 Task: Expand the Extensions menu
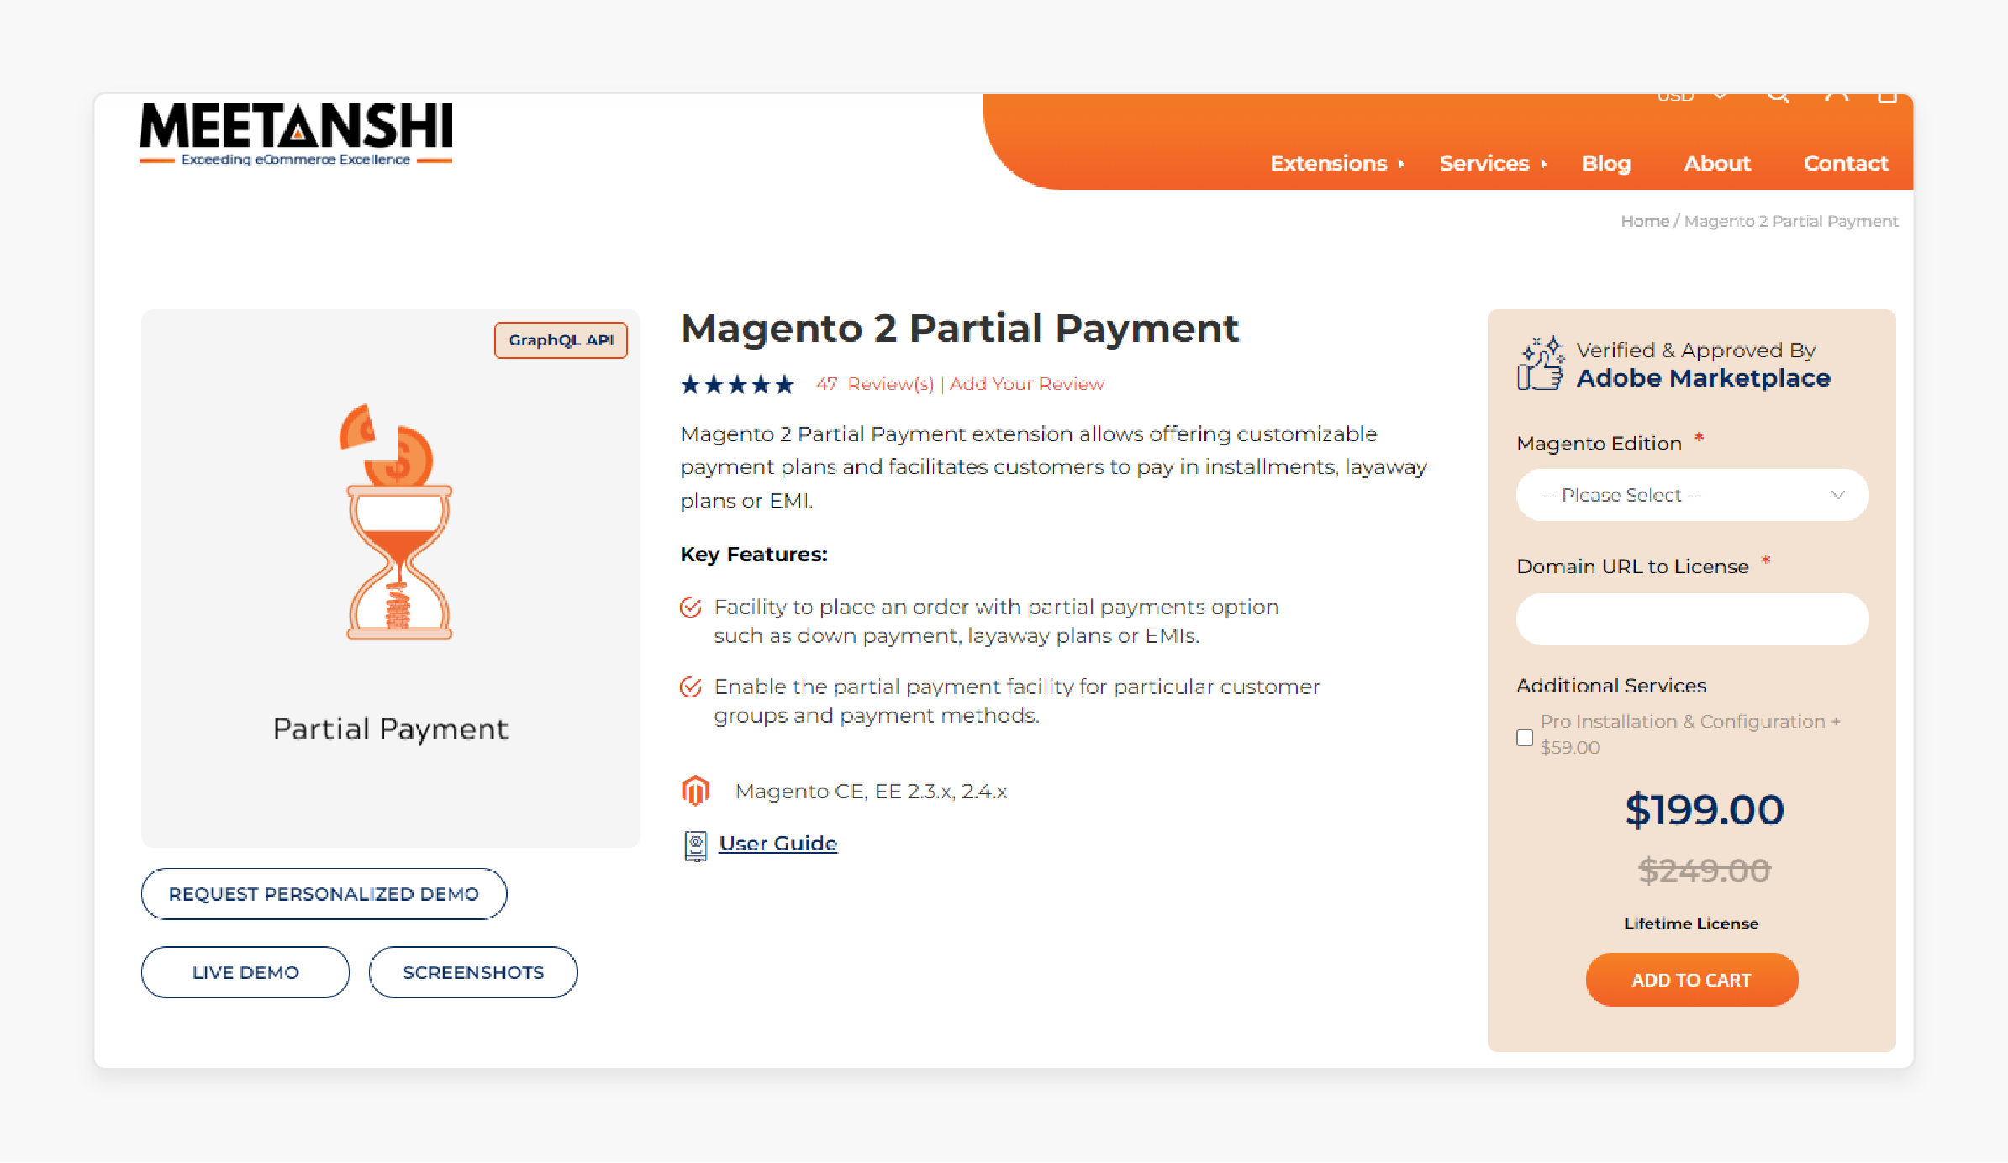click(1336, 163)
